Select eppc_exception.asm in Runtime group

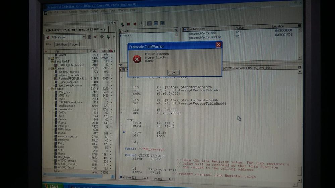(70, 85)
